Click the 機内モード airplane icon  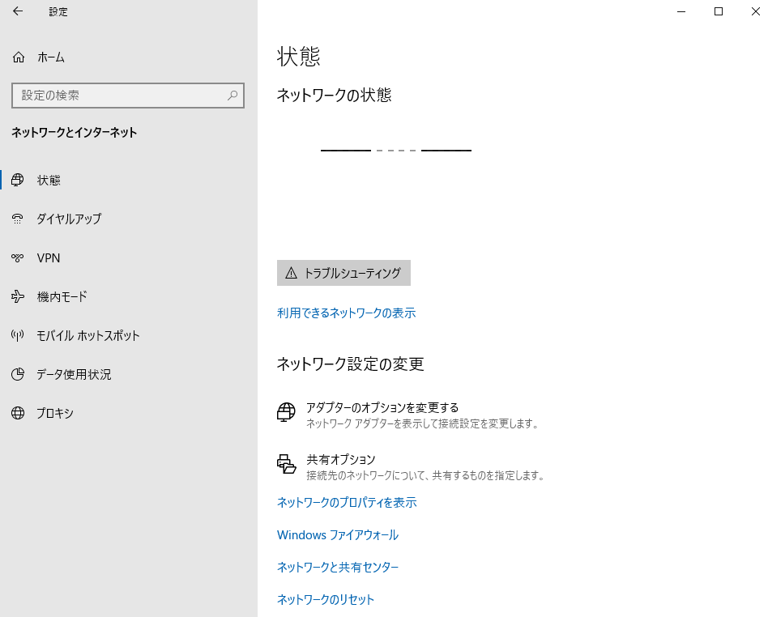[18, 296]
